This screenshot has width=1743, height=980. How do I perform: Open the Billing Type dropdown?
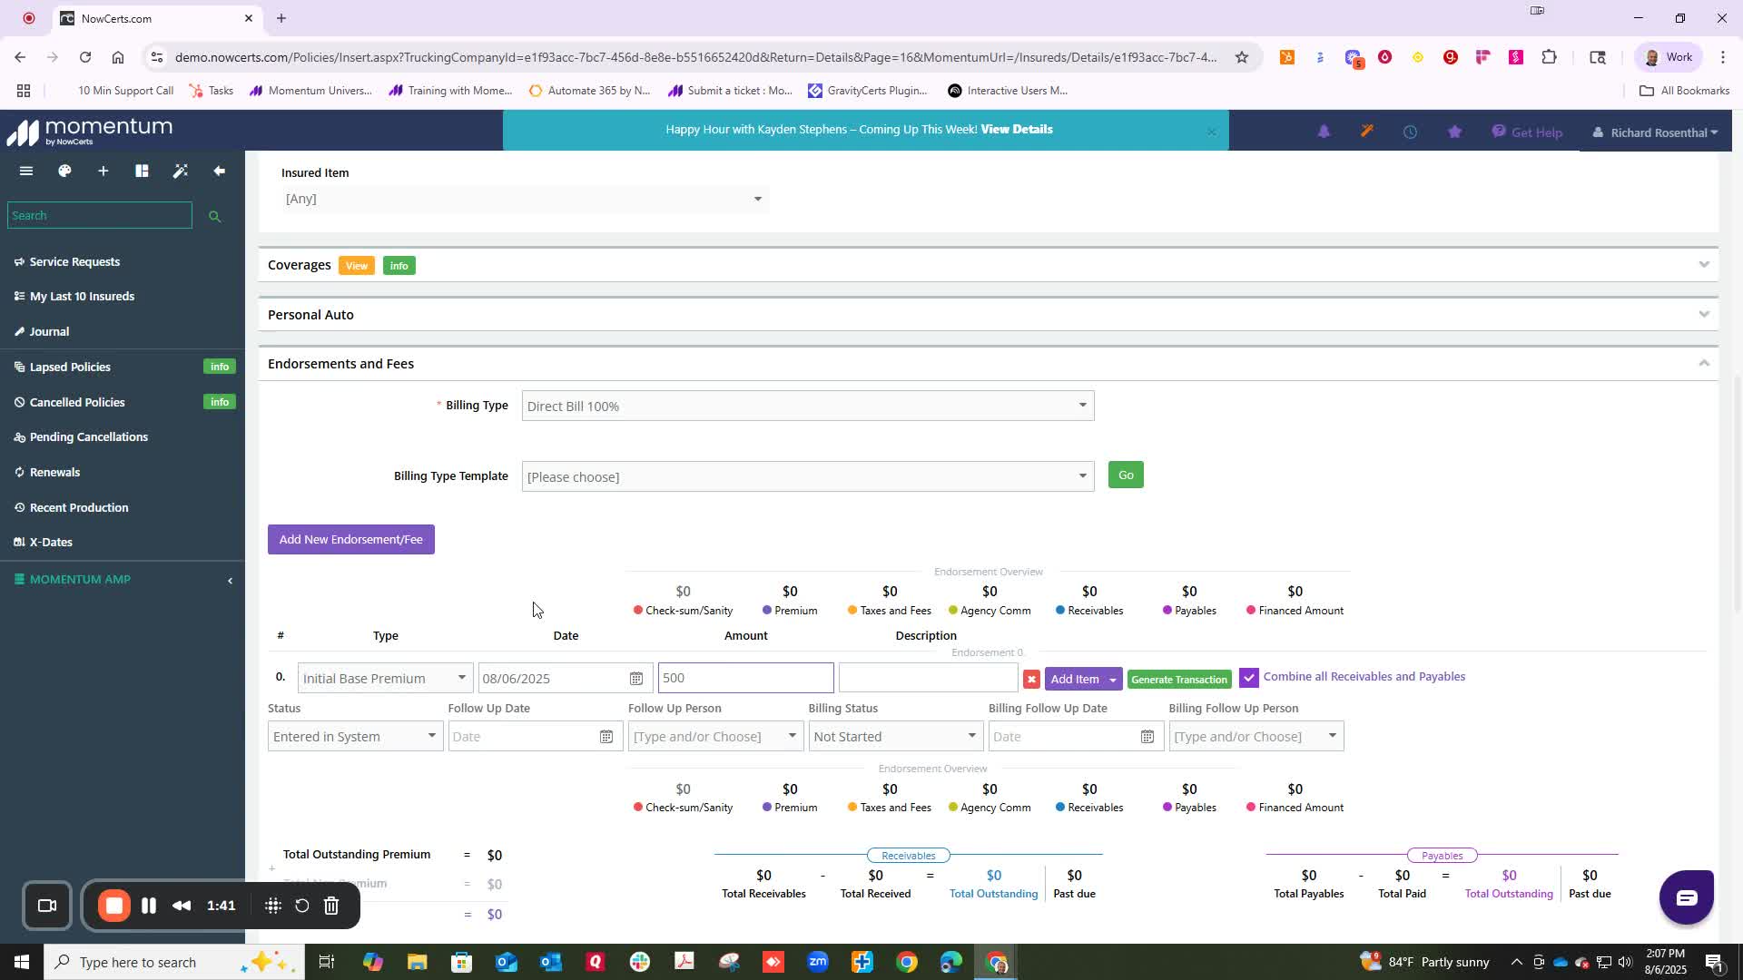(807, 407)
